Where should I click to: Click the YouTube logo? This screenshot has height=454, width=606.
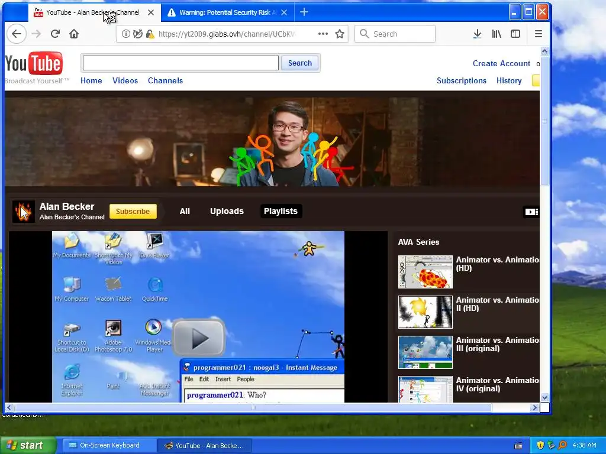(x=34, y=64)
